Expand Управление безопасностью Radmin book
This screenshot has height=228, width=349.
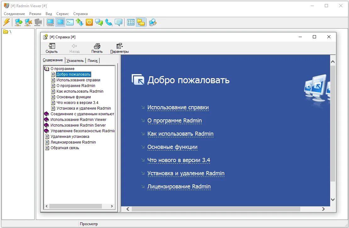tap(47, 131)
